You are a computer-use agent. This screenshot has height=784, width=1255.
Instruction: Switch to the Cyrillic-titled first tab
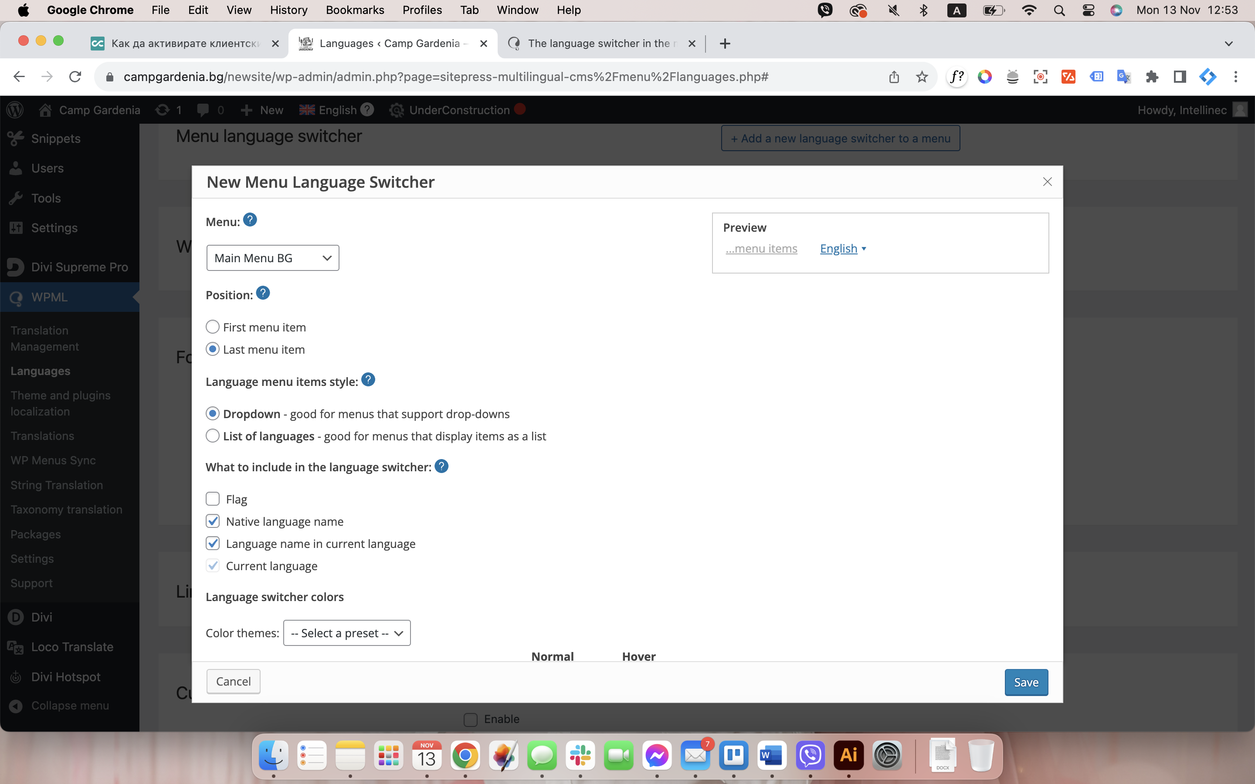185,44
